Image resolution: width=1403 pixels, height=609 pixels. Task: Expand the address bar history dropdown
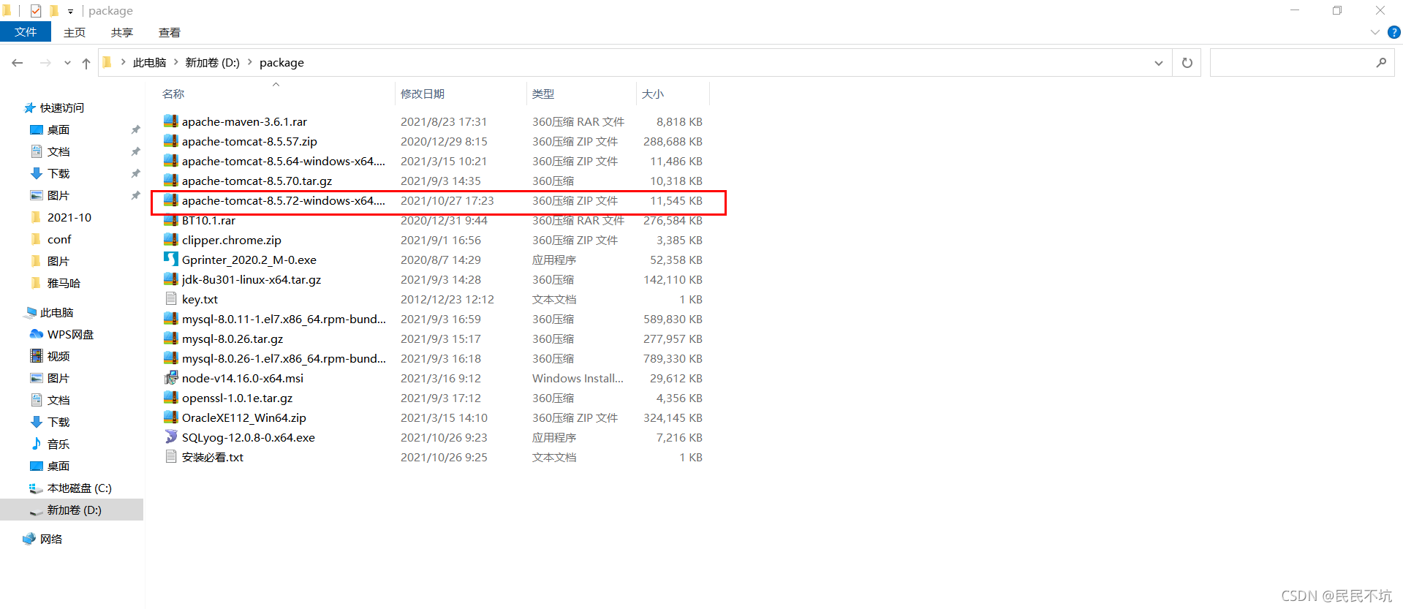click(x=1159, y=63)
